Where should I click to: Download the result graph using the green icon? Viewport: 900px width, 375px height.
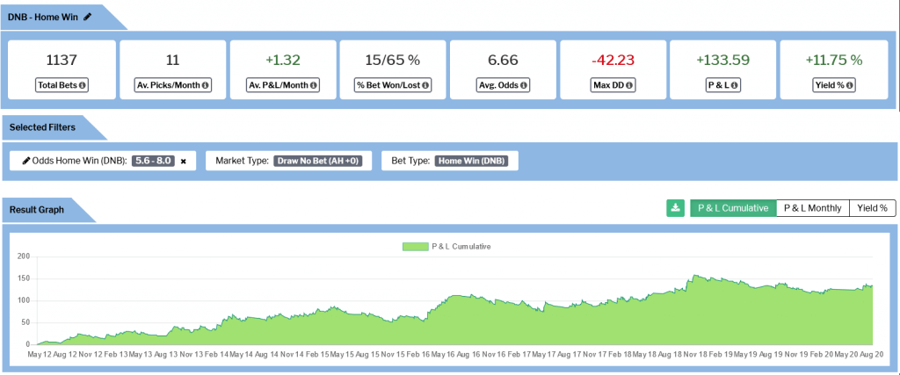[x=675, y=208]
